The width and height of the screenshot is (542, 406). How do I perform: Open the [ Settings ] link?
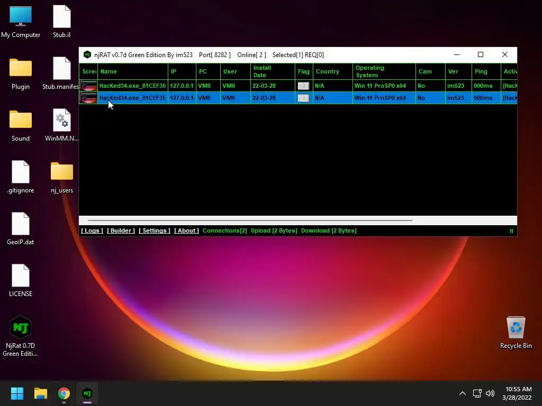click(x=155, y=230)
